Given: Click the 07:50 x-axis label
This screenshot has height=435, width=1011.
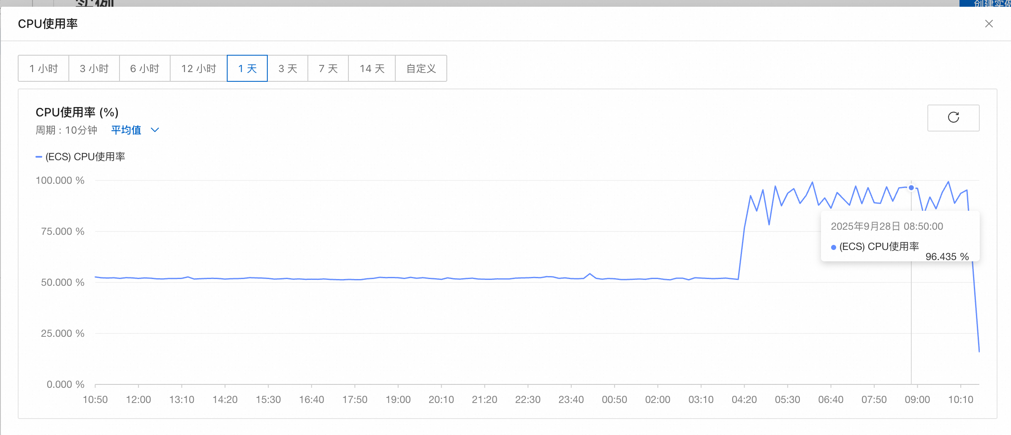Looking at the screenshot, I should (874, 400).
